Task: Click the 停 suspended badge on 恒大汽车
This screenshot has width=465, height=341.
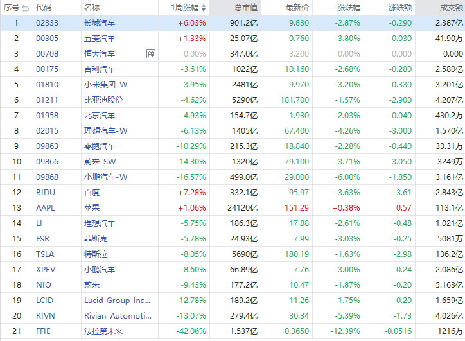Action: [151, 54]
